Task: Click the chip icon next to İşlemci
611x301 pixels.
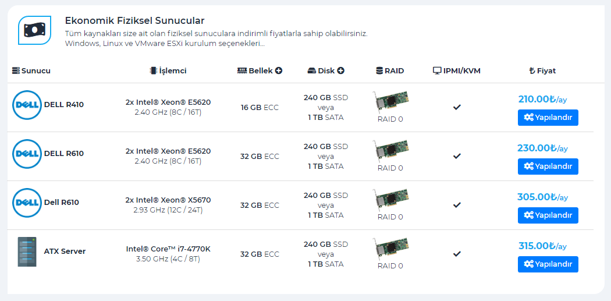Action: coord(153,71)
